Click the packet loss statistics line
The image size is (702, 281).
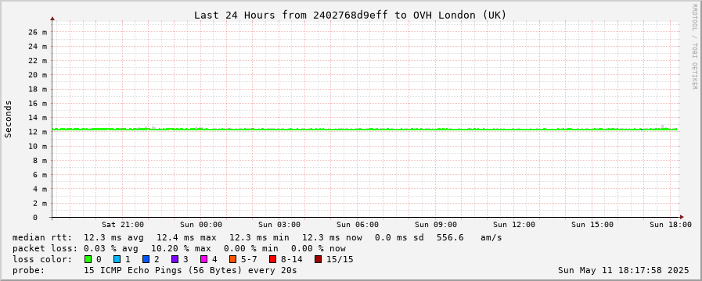tap(179, 248)
